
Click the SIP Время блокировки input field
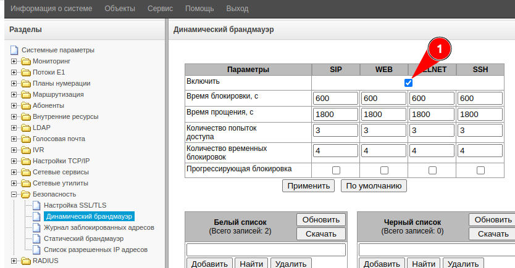tap(335, 99)
